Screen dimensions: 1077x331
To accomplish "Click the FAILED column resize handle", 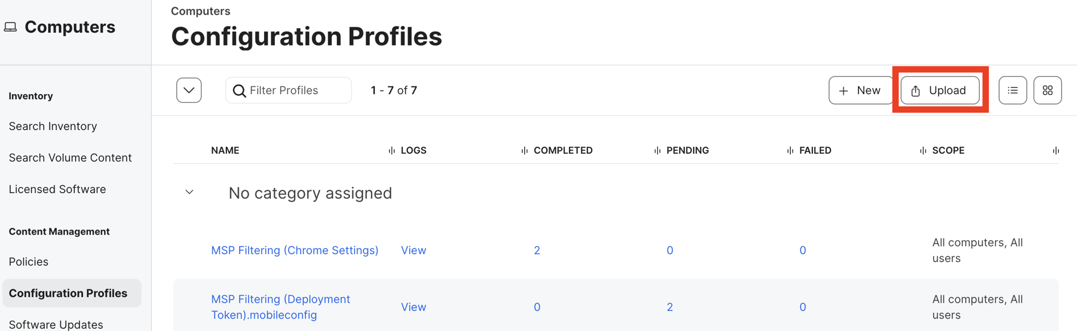I will pos(790,150).
